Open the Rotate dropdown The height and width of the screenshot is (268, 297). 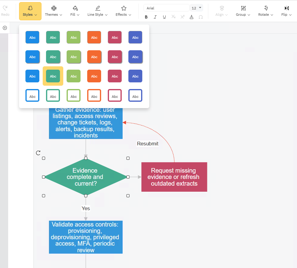point(266,11)
